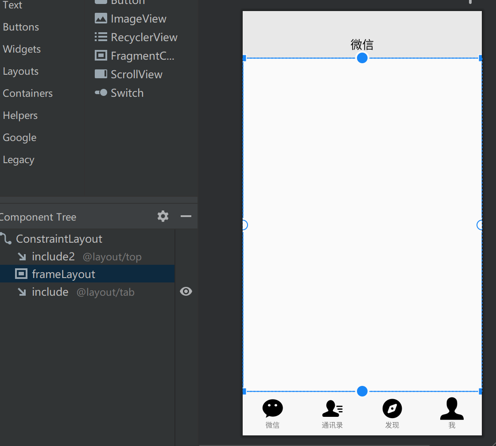Open the Google palette category
The image size is (496, 446).
(19, 137)
